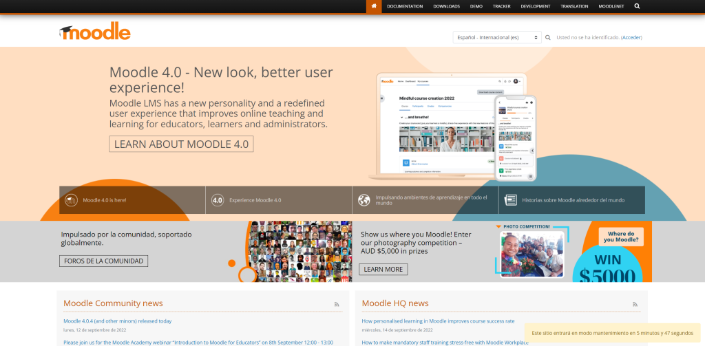Open DEVELOPMENT menu item

pyautogui.click(x=536, y=6)
